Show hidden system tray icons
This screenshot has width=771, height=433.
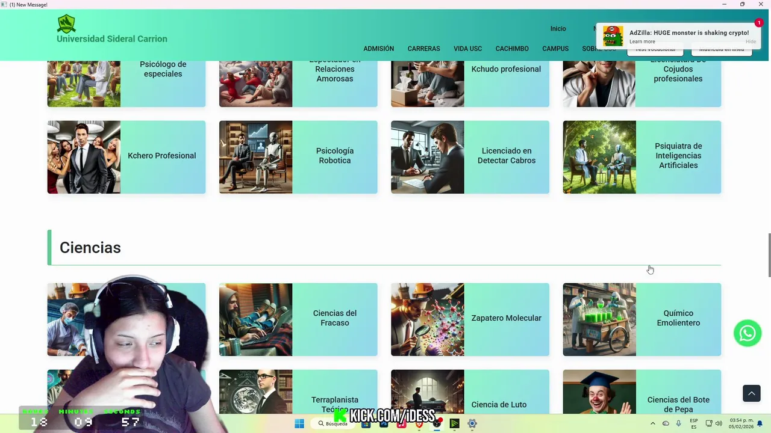click(x=652, y=423)
